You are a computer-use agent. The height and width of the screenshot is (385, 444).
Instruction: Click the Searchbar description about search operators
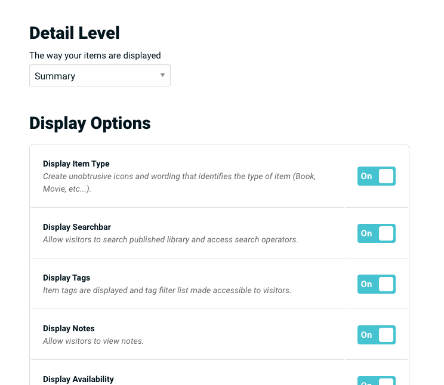[x=170, y=240]
